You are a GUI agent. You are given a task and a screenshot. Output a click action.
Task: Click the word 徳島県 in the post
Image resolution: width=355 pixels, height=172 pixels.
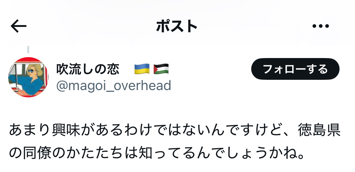tap(319, 130)
